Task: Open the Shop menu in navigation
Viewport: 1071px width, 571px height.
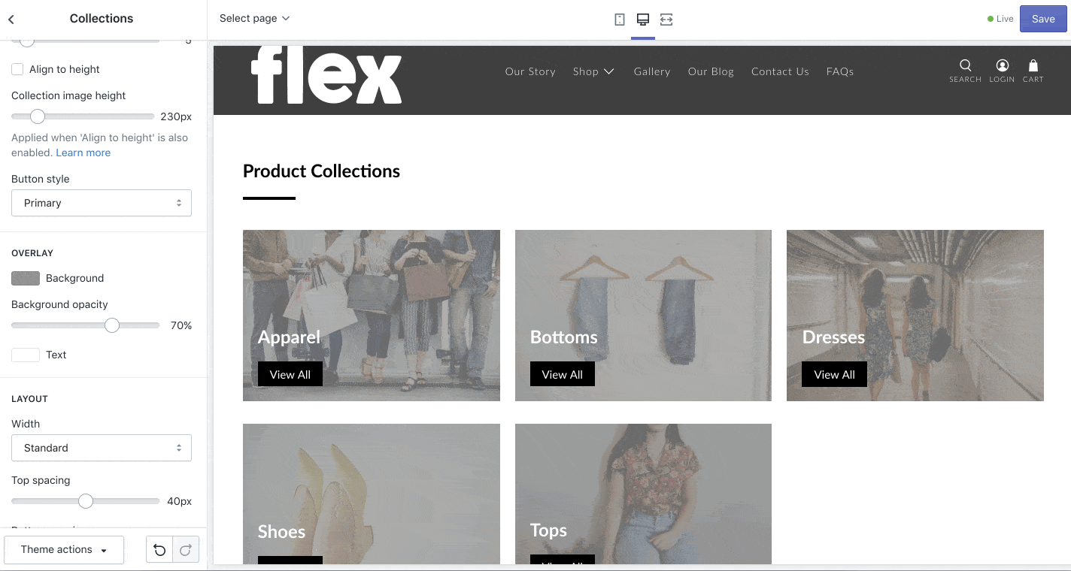Action: click(x=593, y=71)
